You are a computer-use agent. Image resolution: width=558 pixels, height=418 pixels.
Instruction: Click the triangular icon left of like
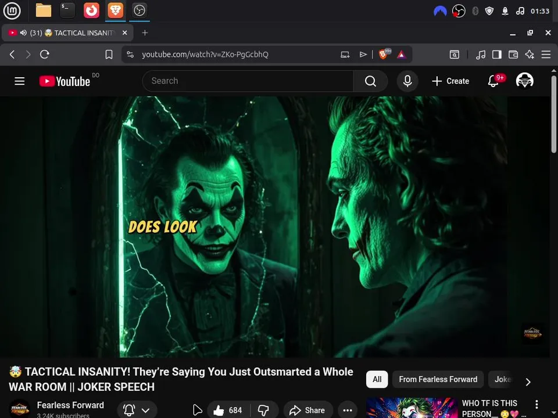(197, 410)
